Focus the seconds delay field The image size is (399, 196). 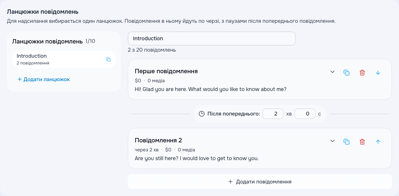pyautogui.click(x=305, y=114)
